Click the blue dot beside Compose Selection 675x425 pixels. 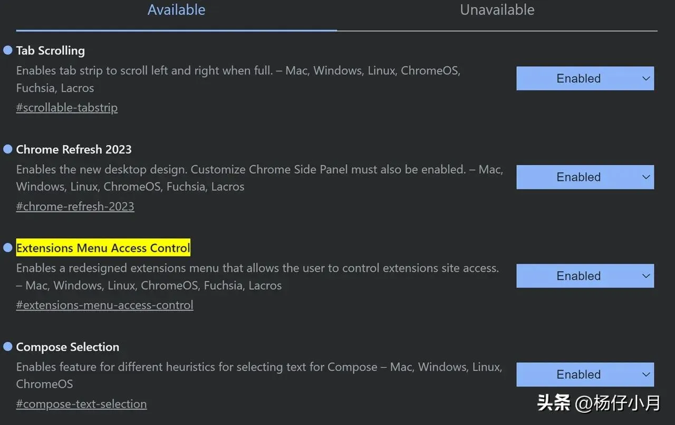click(8, 346)
